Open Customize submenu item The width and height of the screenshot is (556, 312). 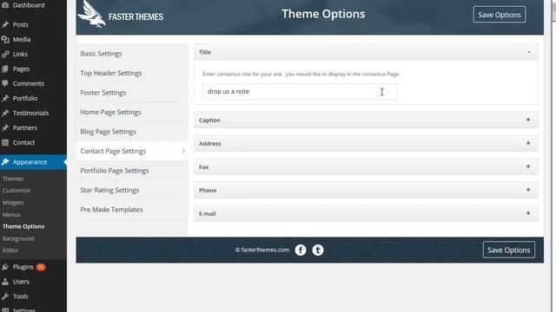[x=17, y=191]
